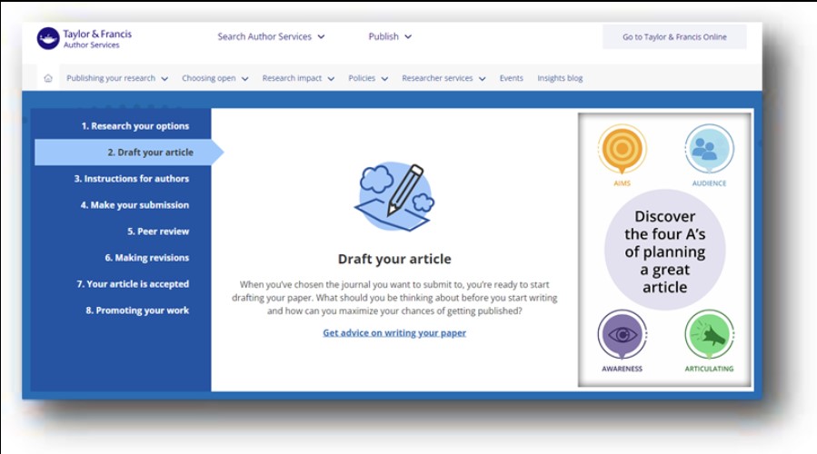817x454 pixels.
Task: Click the blue Audience people icon
Action: click(708, 148)
